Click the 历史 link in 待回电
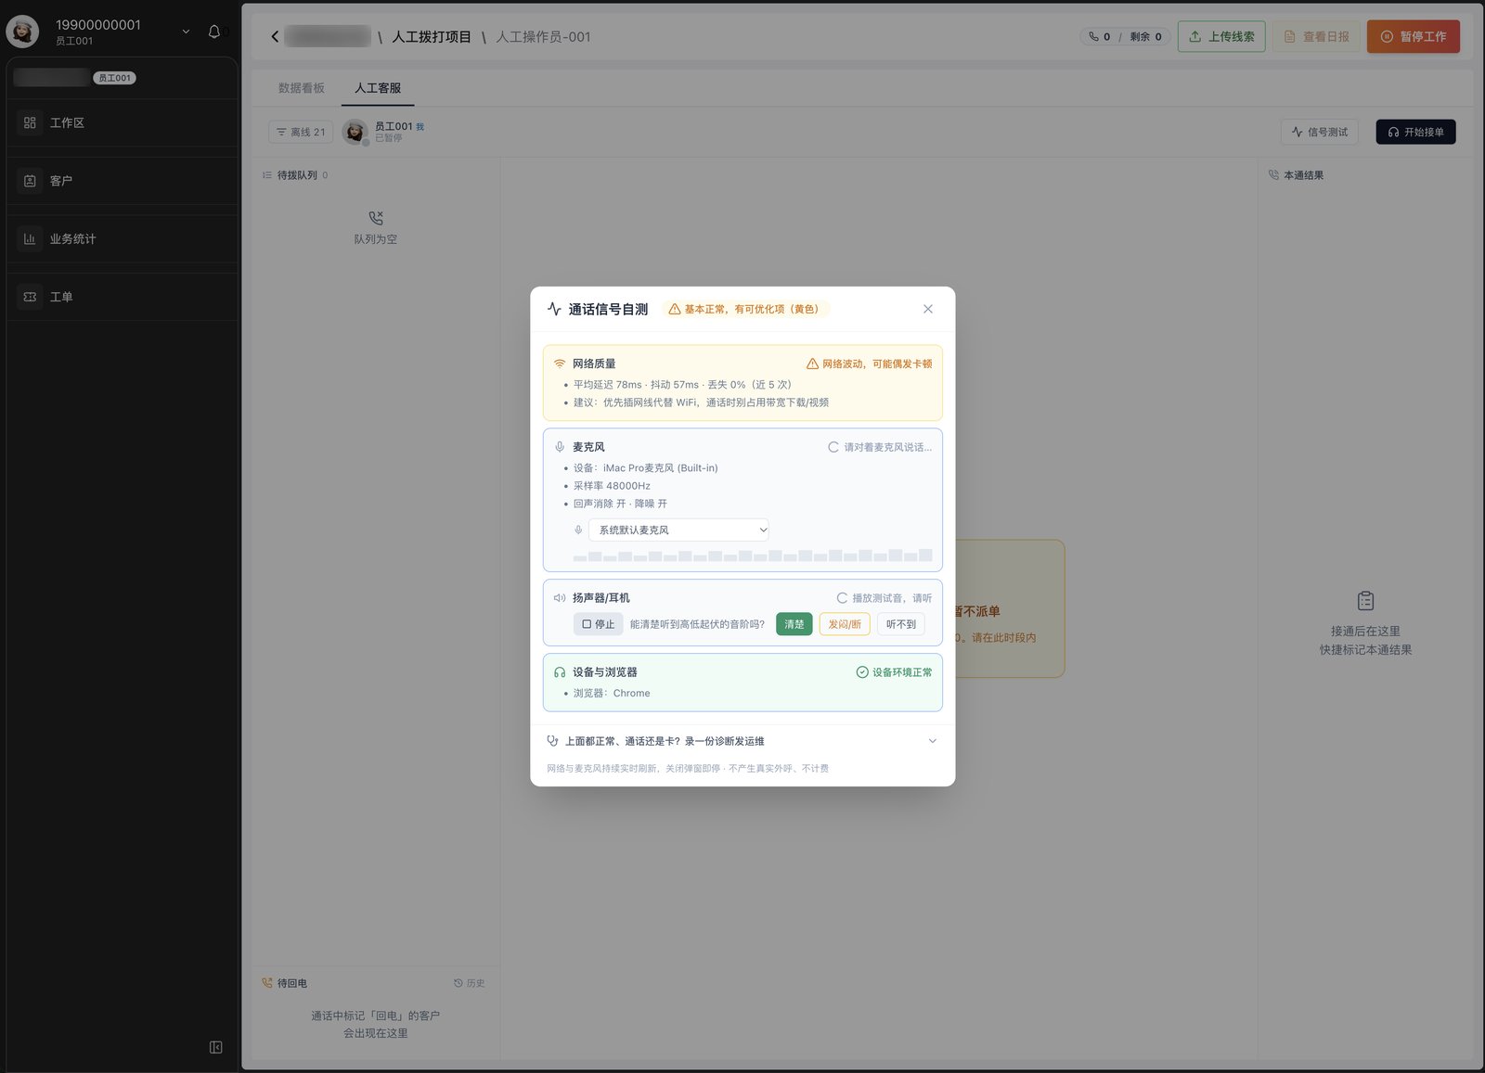The width and height of the screenshot is (1485, 1073). [x=470, y=983]
